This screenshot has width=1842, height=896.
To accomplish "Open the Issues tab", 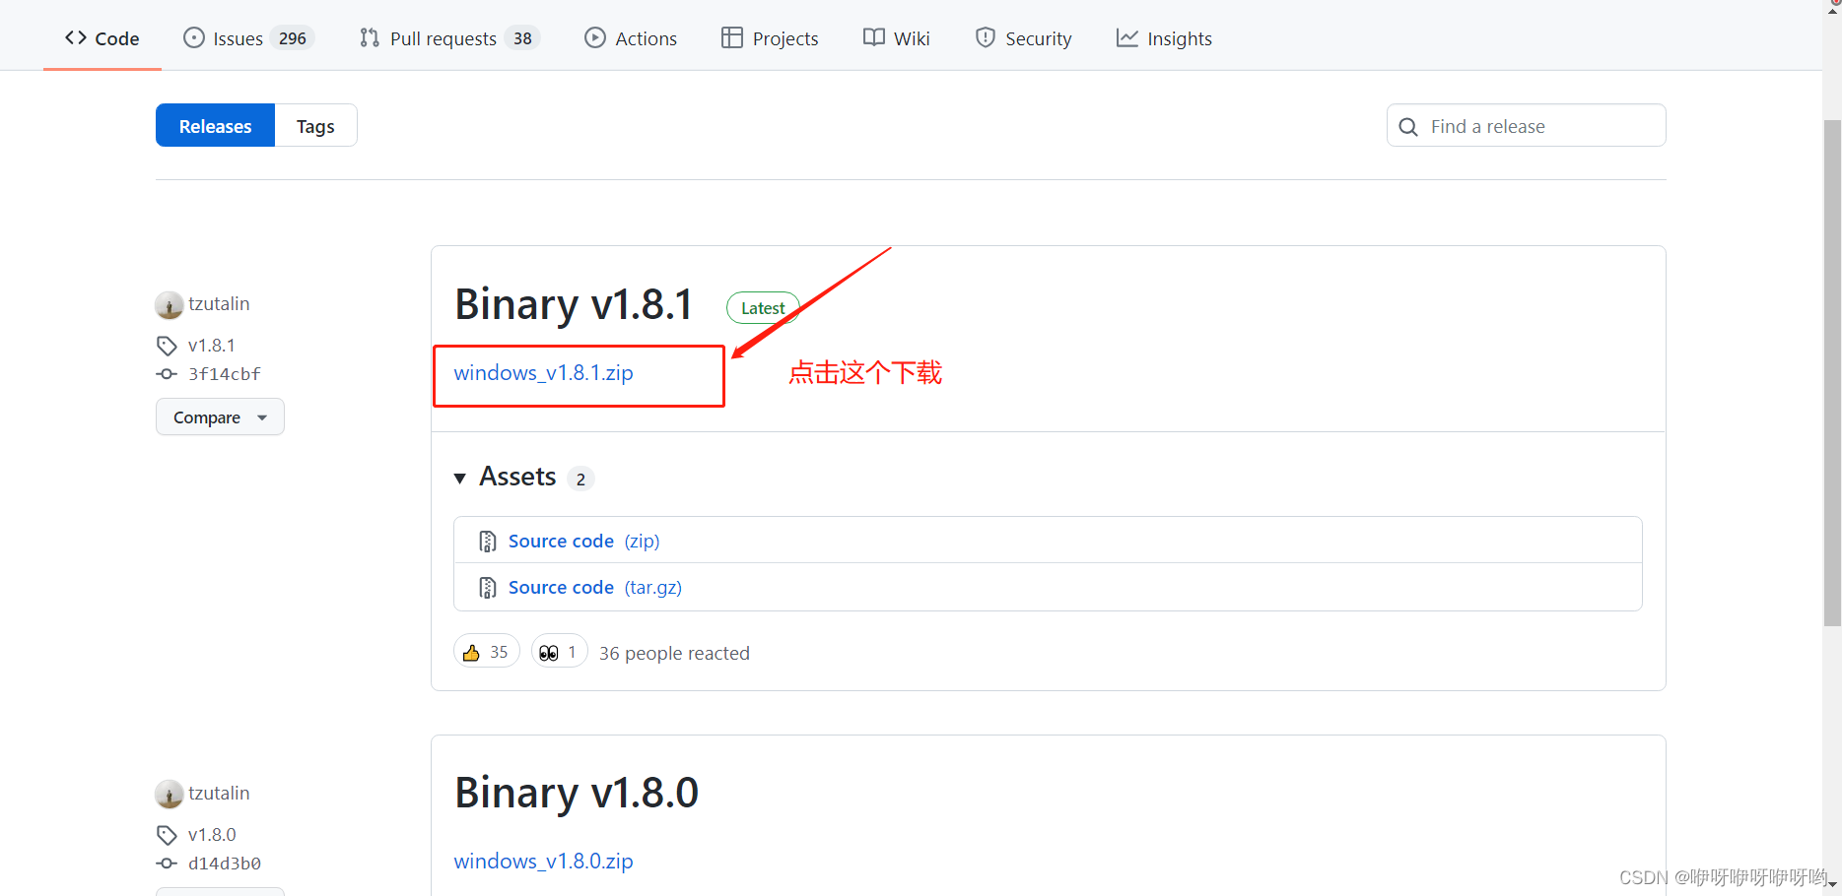I will [x=248, y=38].
